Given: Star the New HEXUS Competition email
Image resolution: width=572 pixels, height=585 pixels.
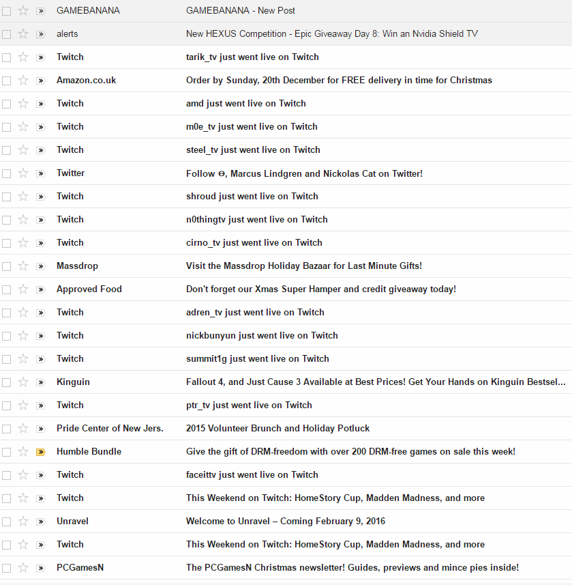Looking at the screenshot, I should pos(23,34).
